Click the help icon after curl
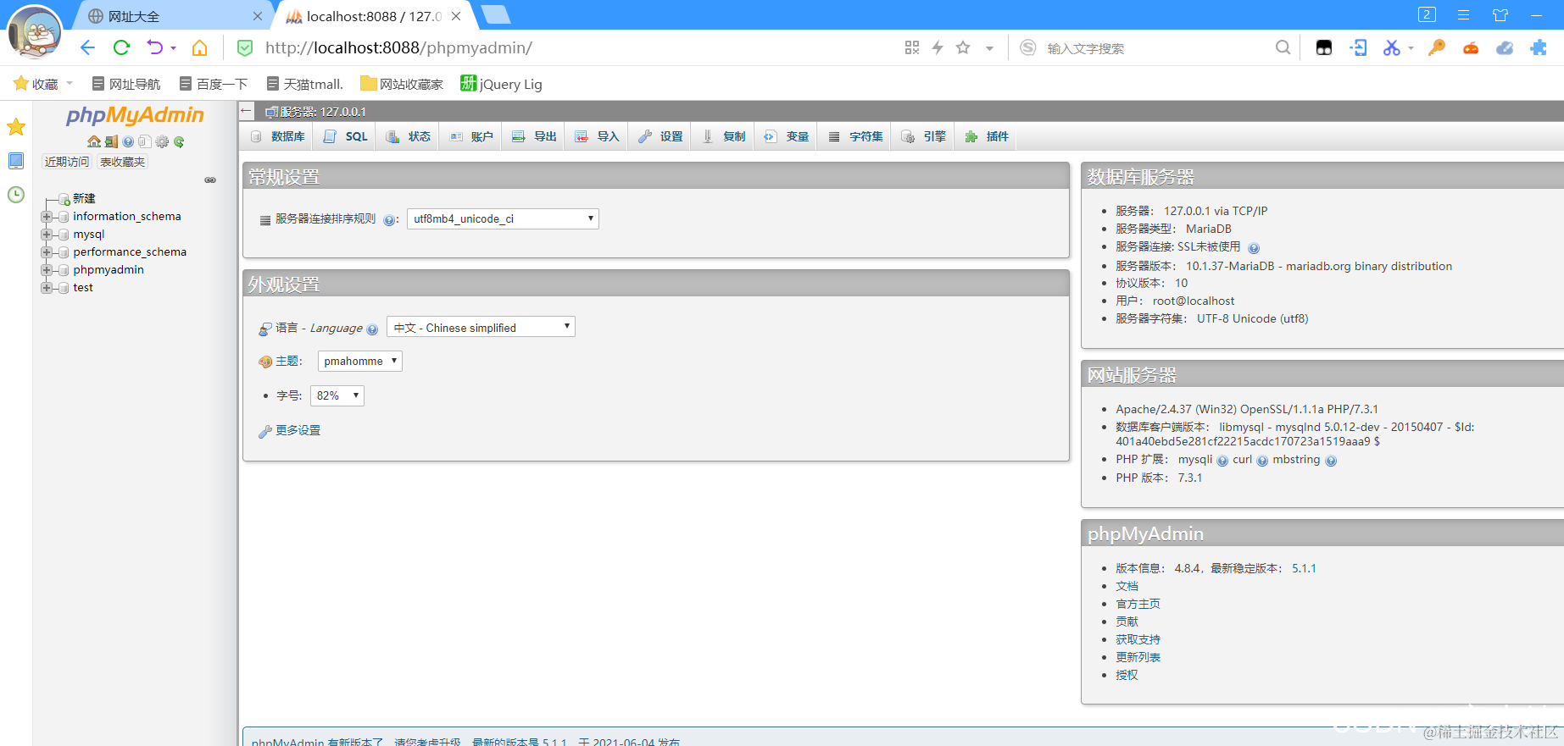 coord(1262,461)
